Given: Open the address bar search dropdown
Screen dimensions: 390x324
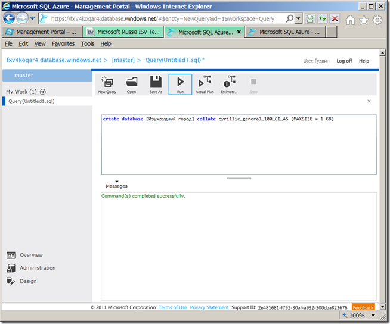Looking at the screenshot, I should 298,18.
